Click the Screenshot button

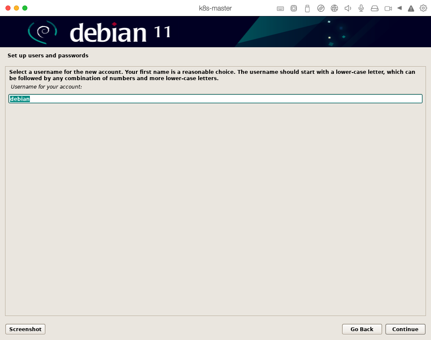pos(25,329)
